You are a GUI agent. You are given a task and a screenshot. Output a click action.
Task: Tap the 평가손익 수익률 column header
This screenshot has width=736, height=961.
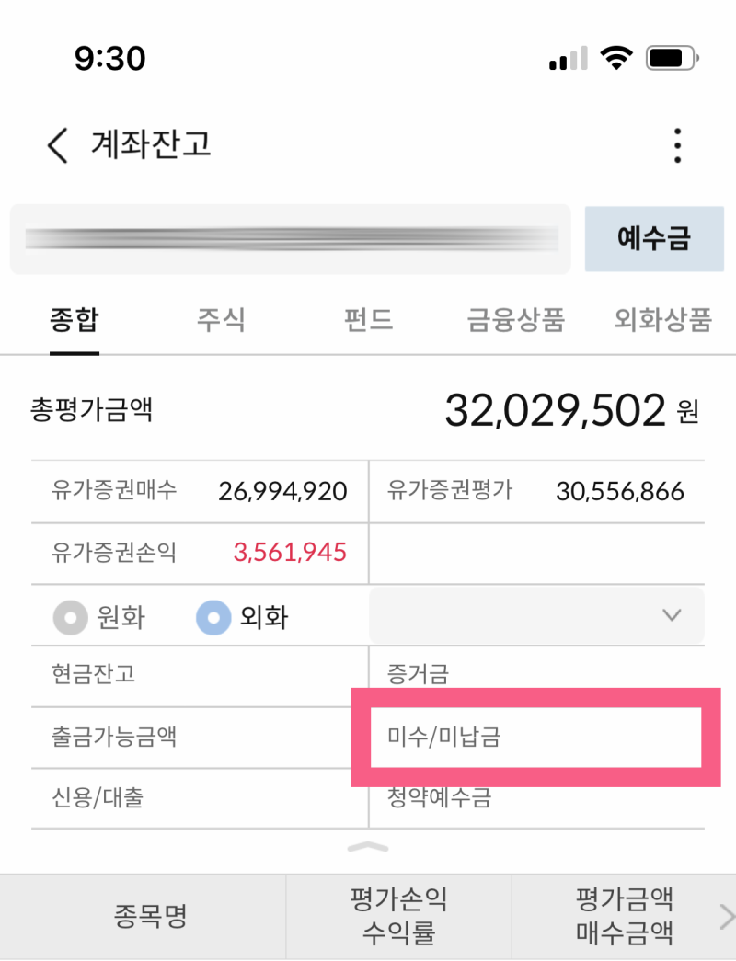click(398, 916)
